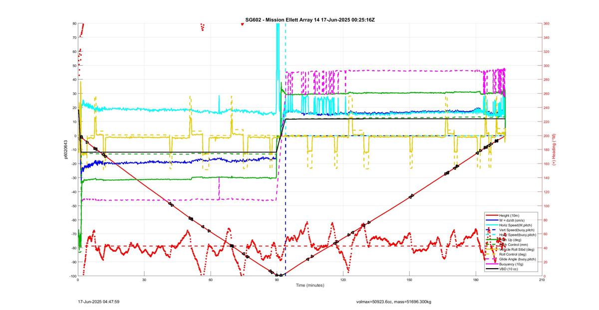The image size is (599, 310).
Task: Click x-axis tick label '150'
Action: coord(409,280)
